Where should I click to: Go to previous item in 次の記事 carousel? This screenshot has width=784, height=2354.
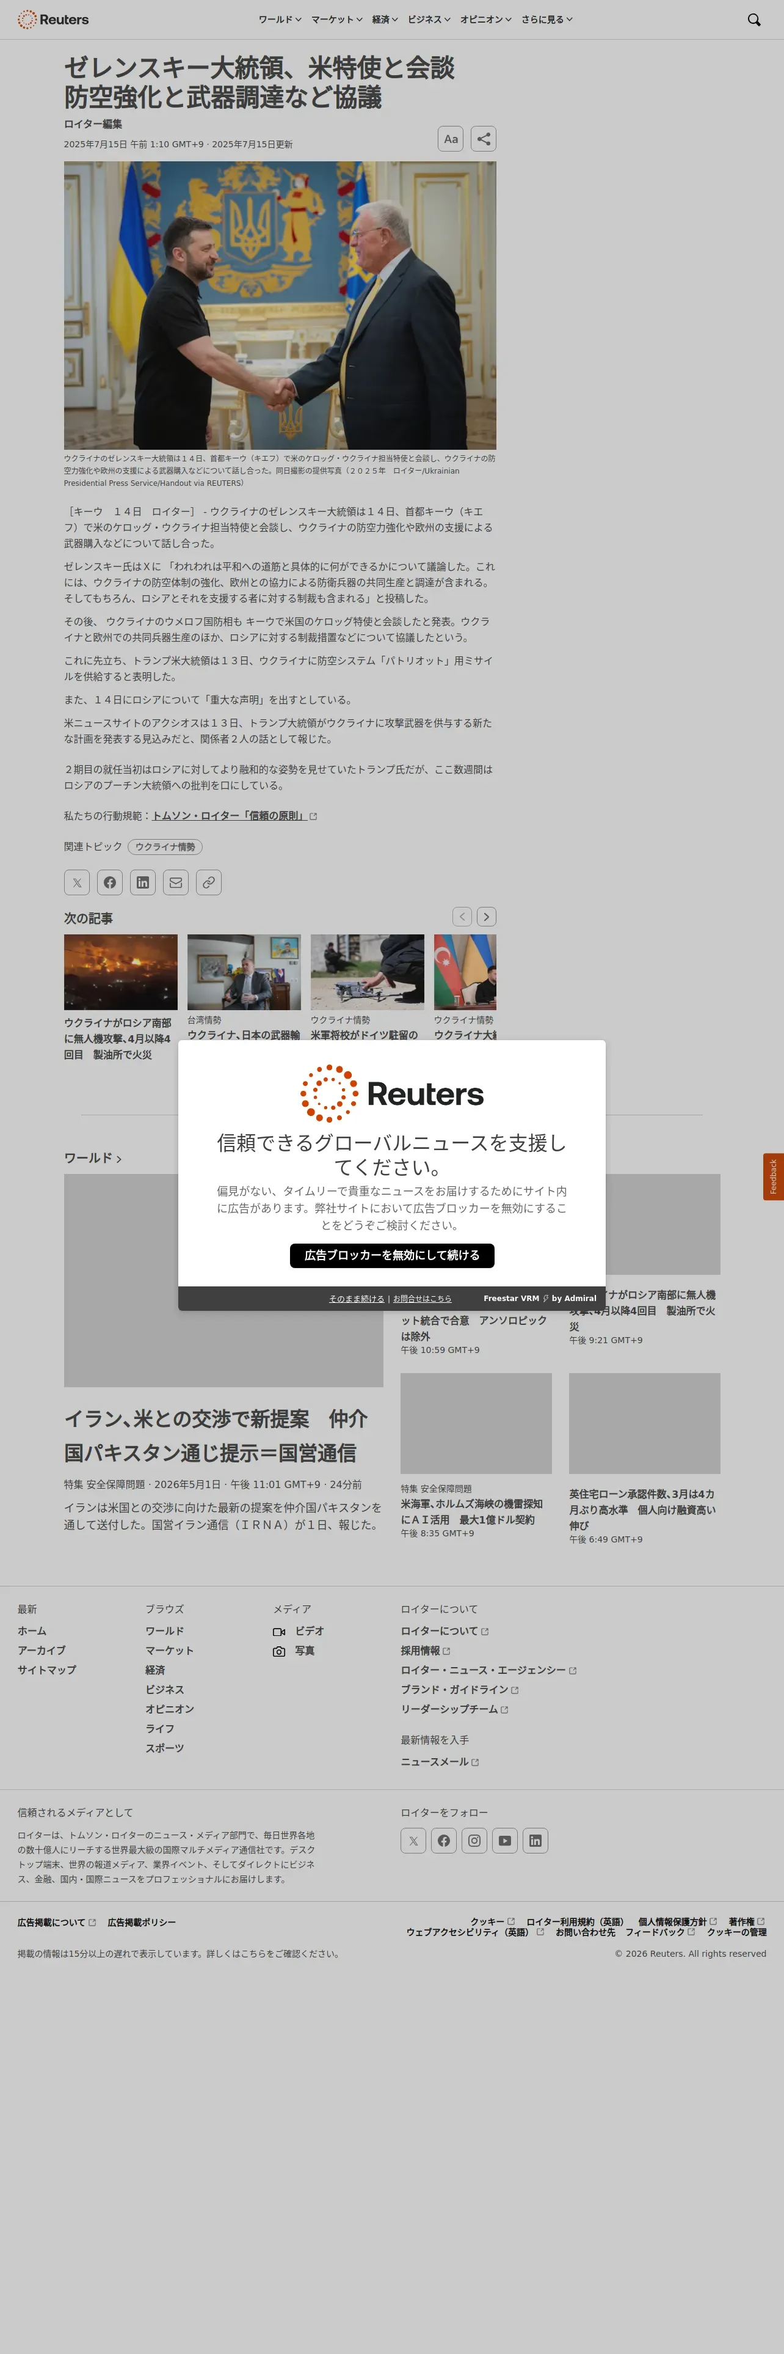click(463, 917)
